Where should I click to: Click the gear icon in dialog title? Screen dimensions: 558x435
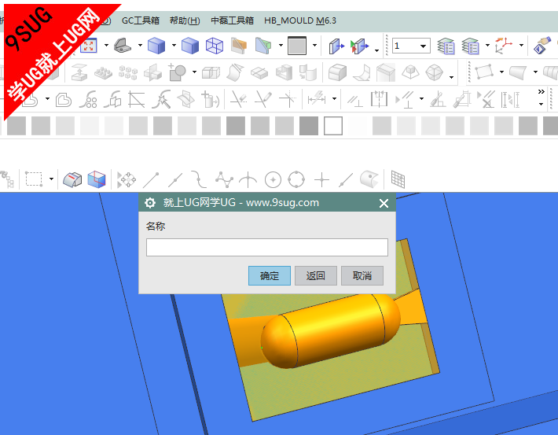pos(150,203)
